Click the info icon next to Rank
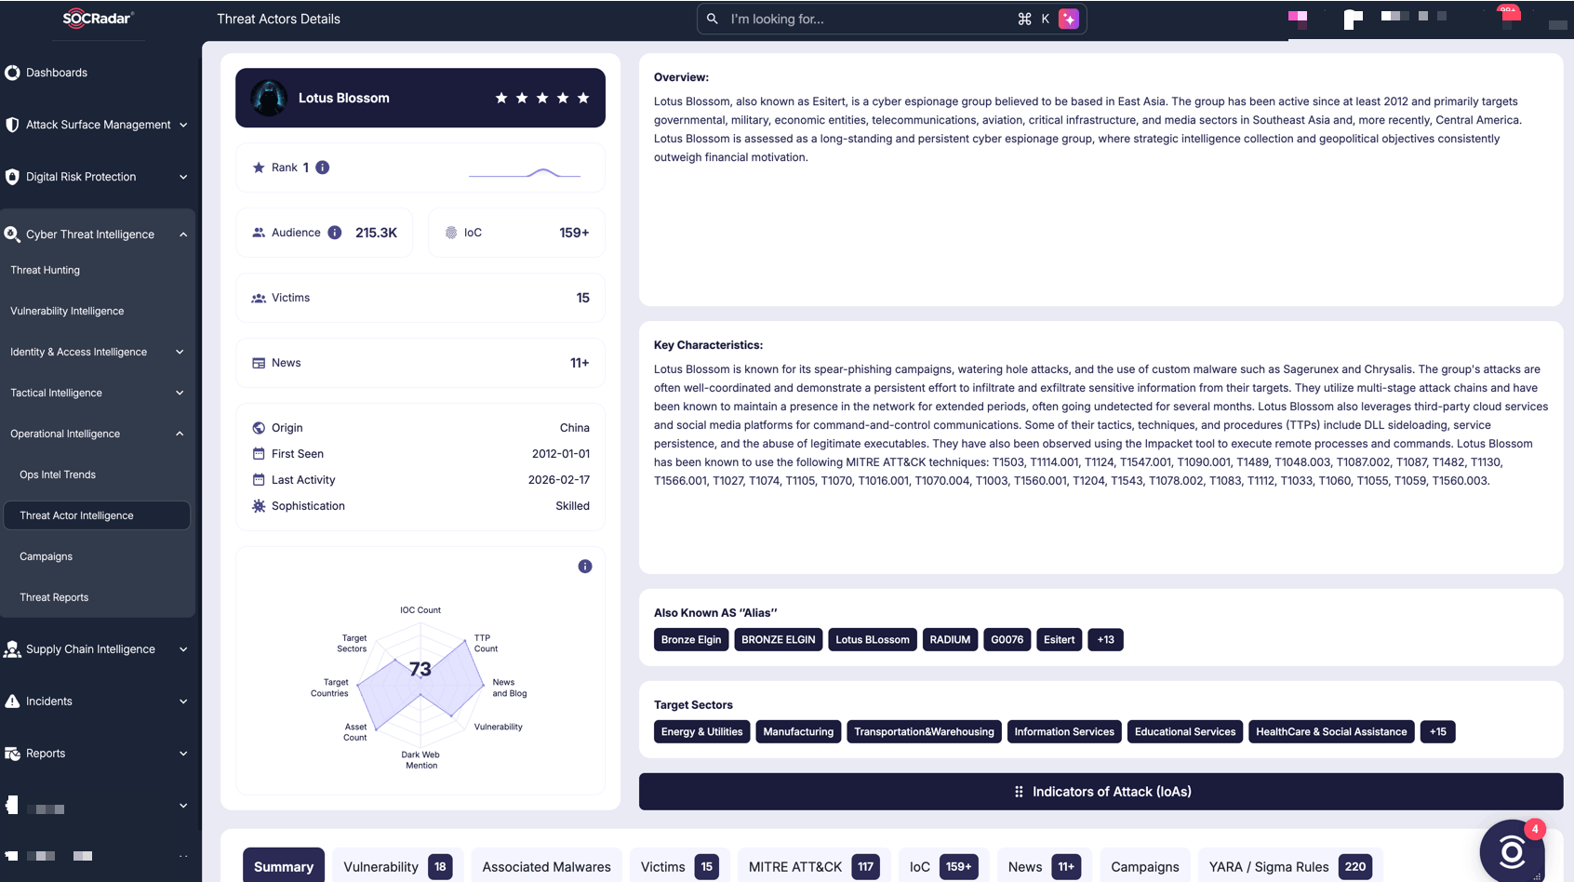 coord(323,167)
